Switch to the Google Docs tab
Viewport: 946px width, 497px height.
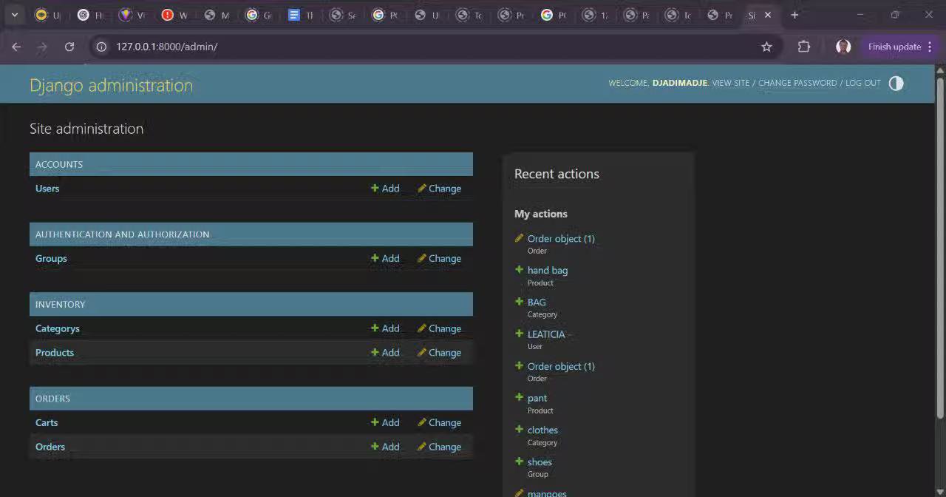pyautogui.click(x=299, y=15)
